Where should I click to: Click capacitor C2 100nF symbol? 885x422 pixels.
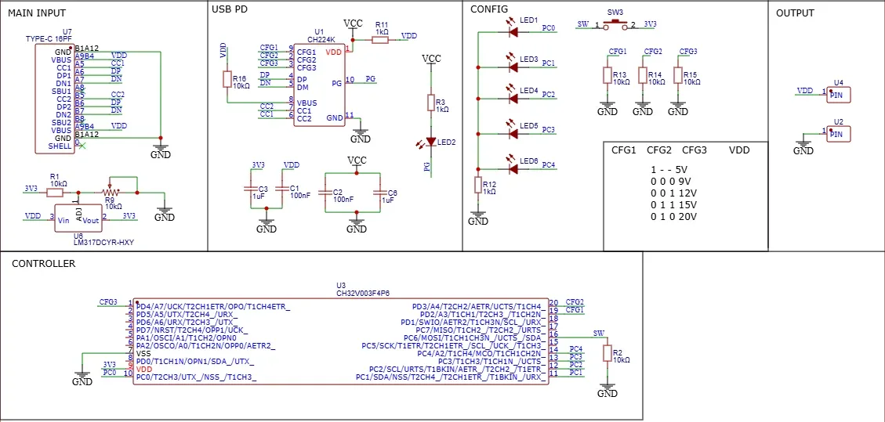pyautogui.click(x=325, y=193)
